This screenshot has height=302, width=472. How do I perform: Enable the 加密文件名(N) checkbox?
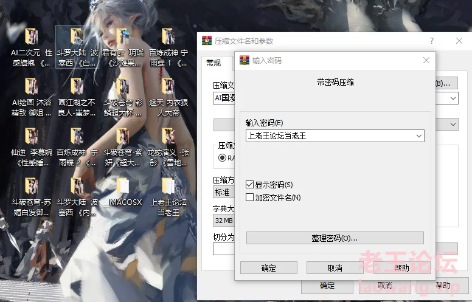[249, 197]
